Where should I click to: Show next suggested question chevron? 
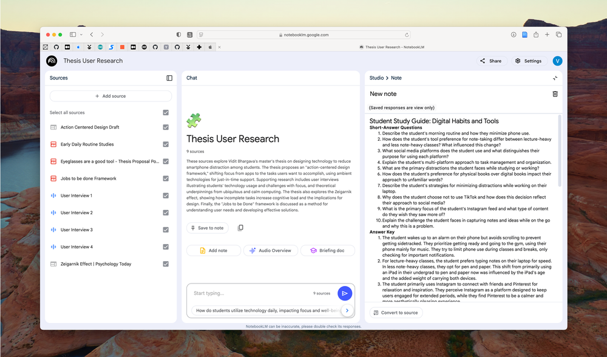point(347,310)
